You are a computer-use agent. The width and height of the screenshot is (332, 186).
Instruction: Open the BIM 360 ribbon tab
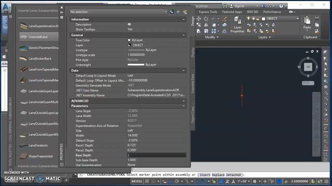pyautogui.click(x=253, y=12)
